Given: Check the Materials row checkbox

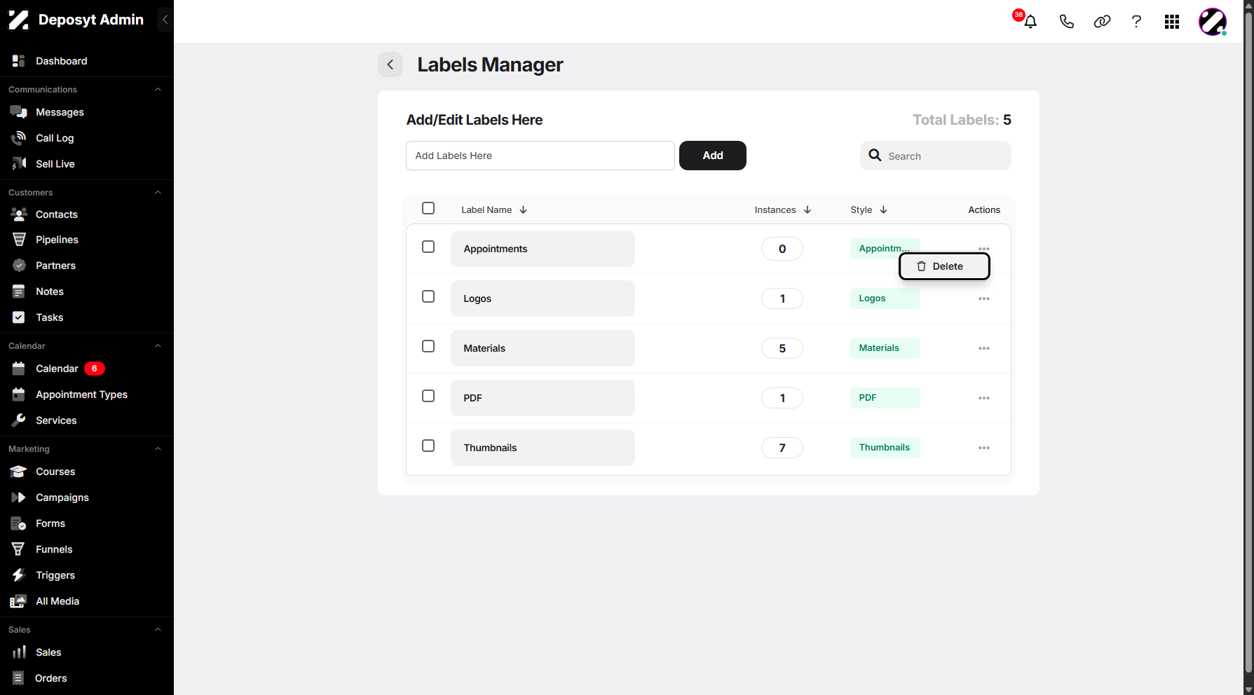Looking at the screenshot, I should point(428,346).
